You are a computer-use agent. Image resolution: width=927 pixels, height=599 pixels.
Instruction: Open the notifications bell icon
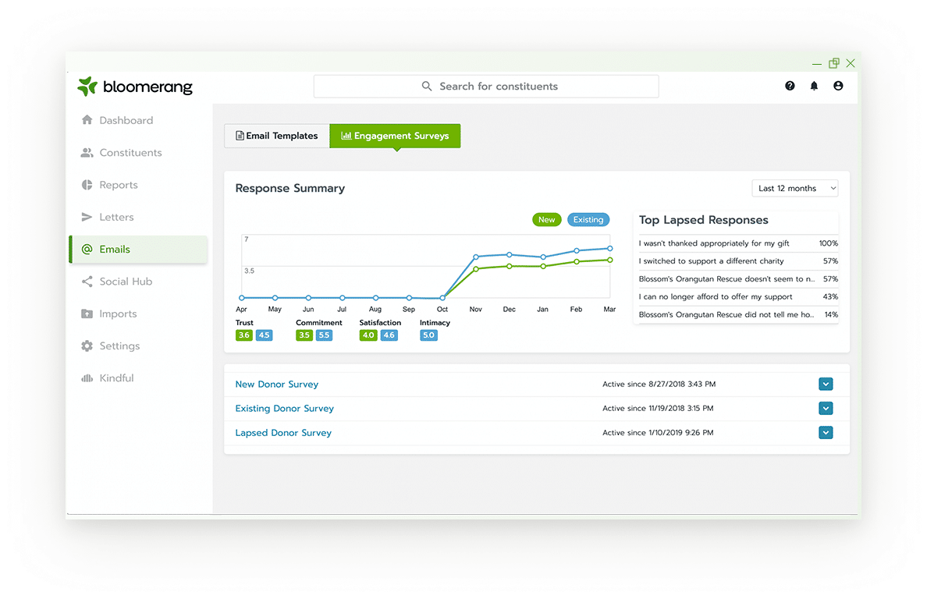coord(814,86)
